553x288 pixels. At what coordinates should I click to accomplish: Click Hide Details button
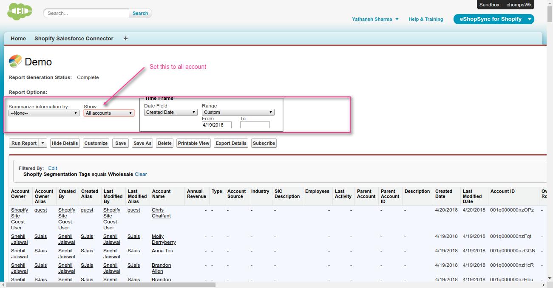tap(65, 143)
